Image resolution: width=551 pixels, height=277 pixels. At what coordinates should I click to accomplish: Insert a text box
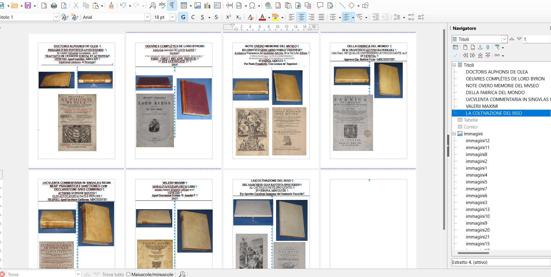(x=217, y=5)
